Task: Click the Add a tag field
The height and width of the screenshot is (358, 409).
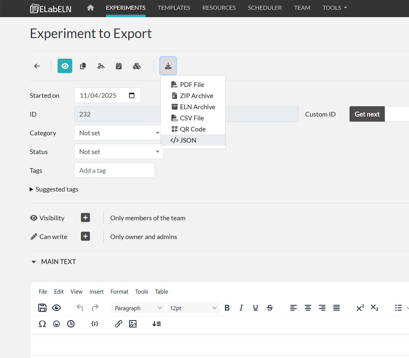Action: pyautogui.click(x=114, y=170)
